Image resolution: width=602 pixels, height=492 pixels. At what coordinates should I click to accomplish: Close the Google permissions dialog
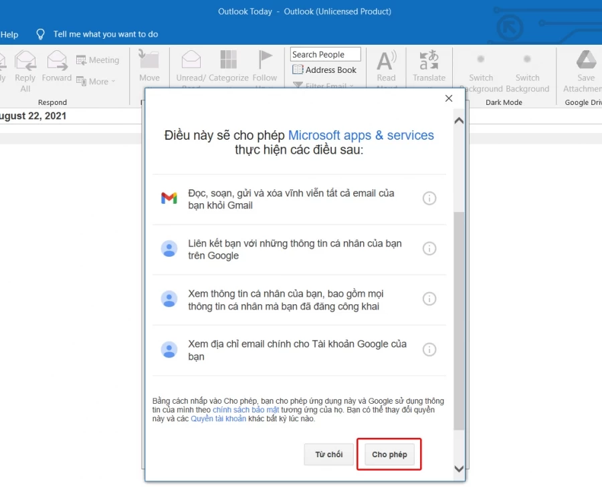tap(448, 98)
